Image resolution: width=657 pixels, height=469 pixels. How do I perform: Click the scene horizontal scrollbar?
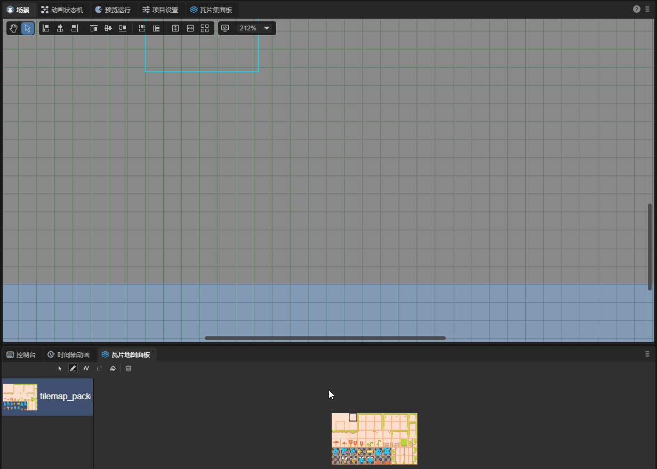tap(325, 338)
